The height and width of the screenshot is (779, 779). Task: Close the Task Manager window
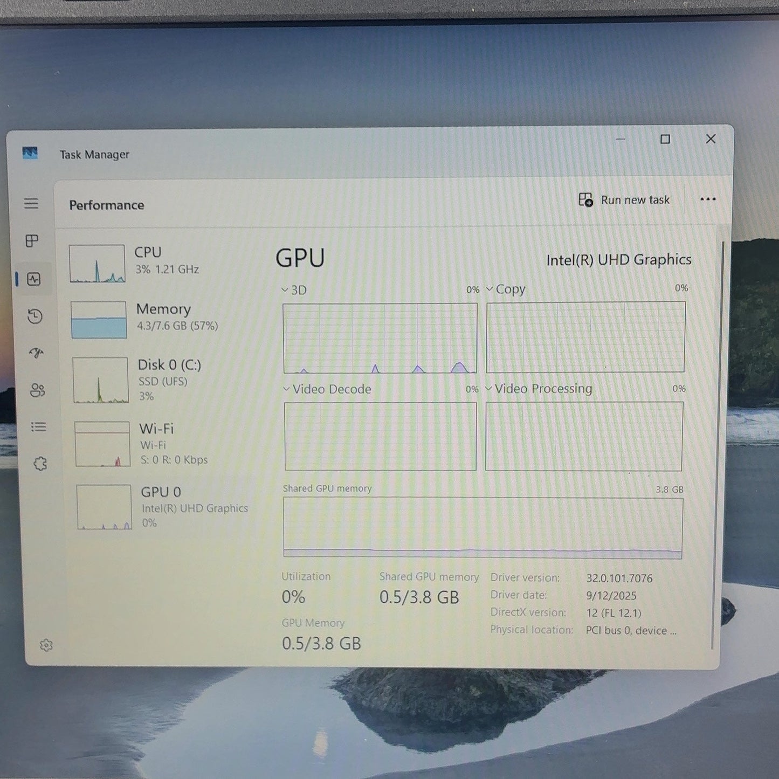(x=711, y=139)
